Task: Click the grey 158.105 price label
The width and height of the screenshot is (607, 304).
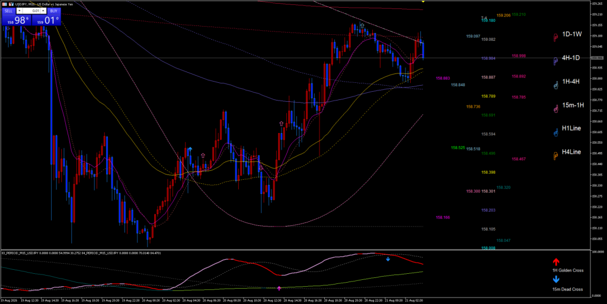Action: (x=488, y=229)
